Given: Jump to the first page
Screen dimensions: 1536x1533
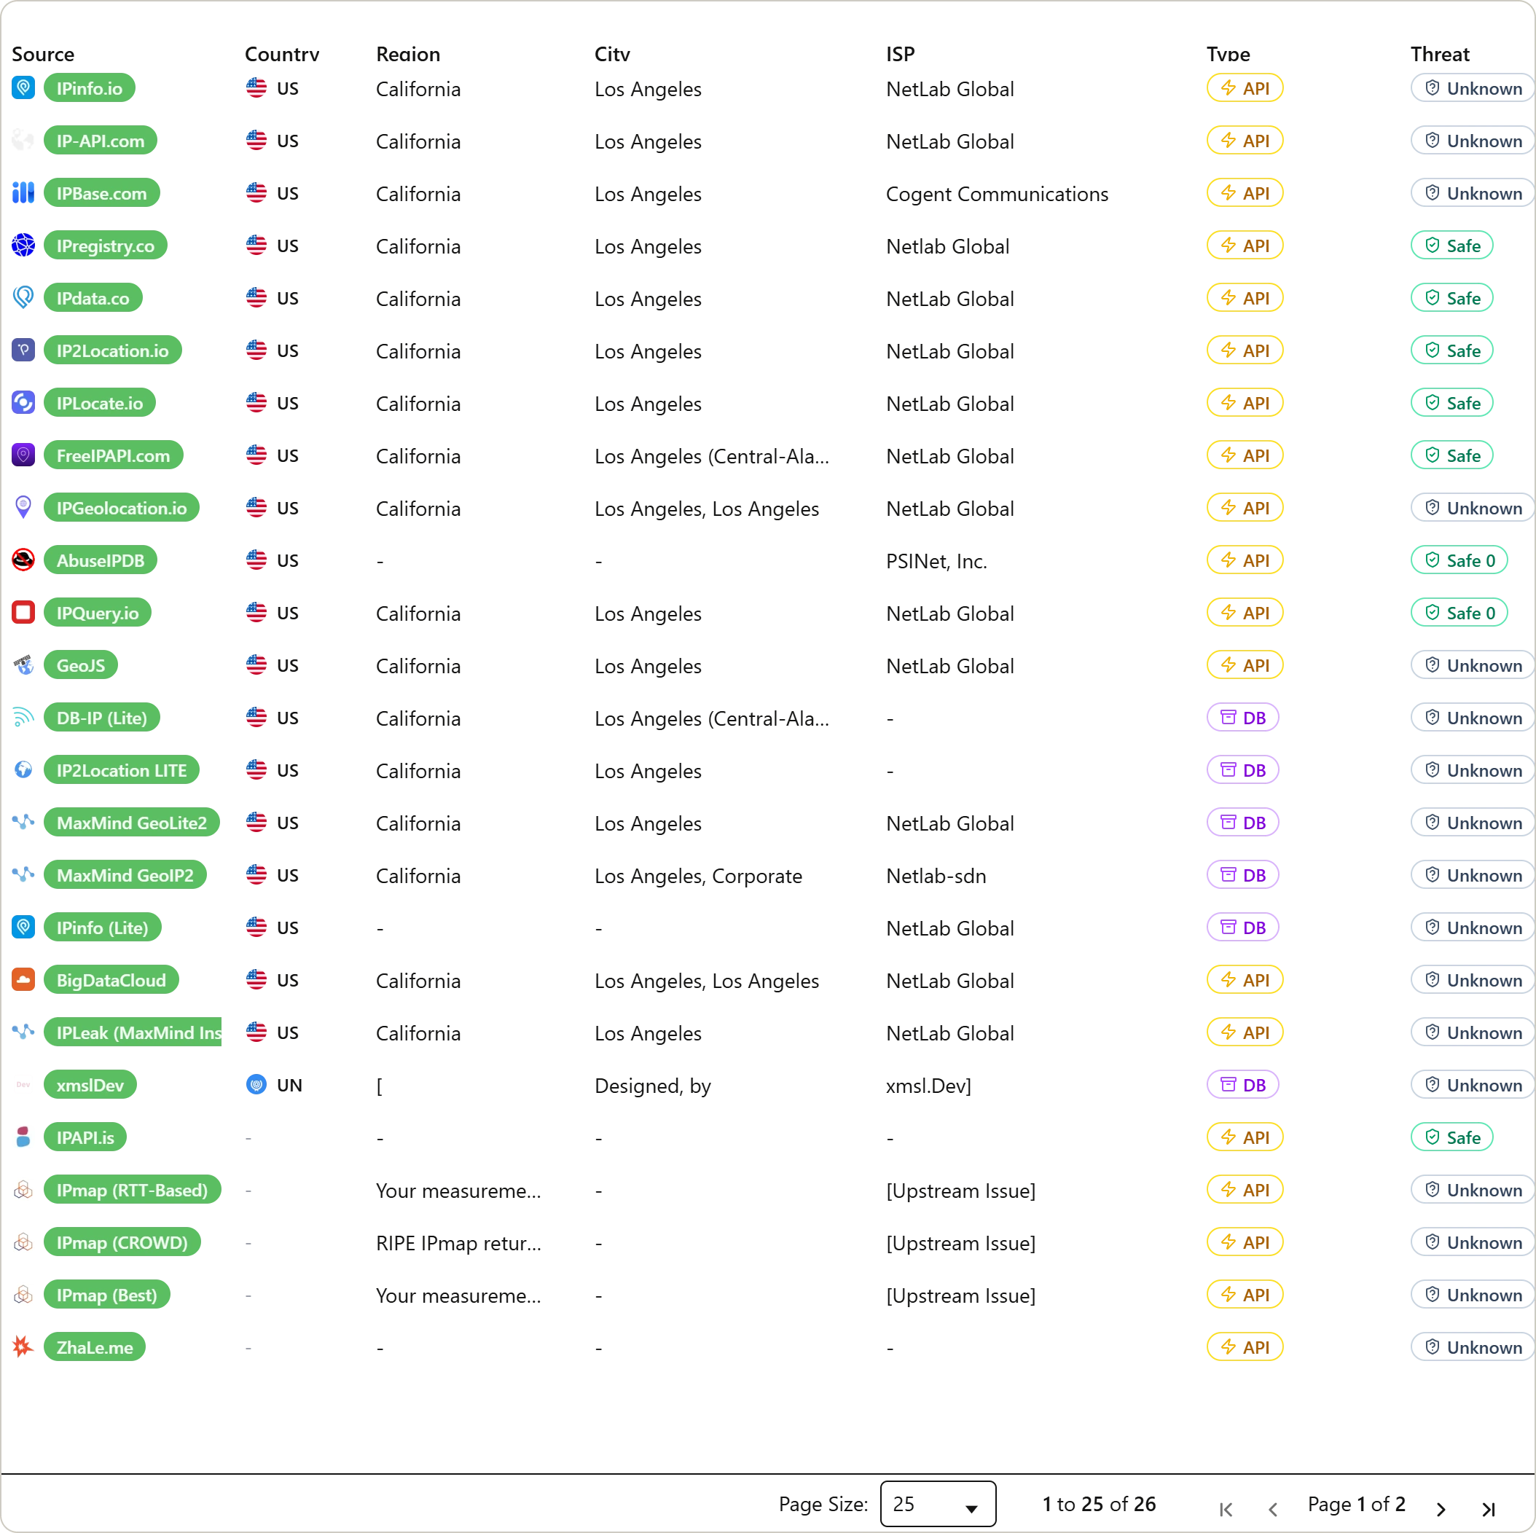Looking at the screenshot, I should (x=1226, y=1508).
